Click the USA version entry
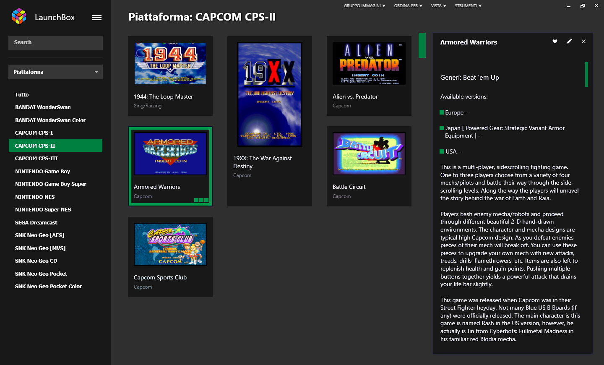604x365 pixels. pos(450,152)
